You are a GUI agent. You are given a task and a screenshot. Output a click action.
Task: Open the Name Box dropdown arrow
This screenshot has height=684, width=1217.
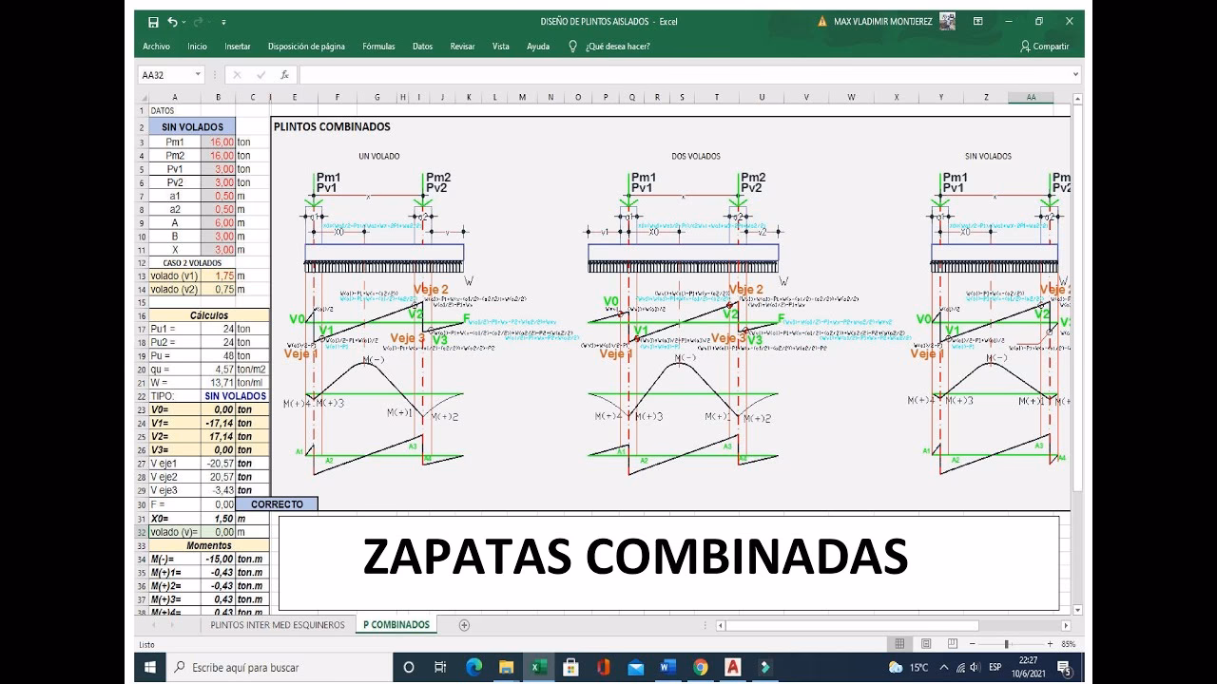[x=198, y=74]
